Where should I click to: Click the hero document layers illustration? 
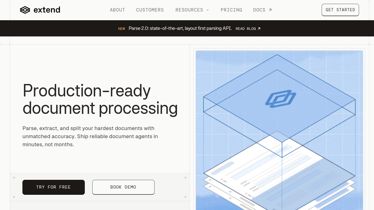279,130
